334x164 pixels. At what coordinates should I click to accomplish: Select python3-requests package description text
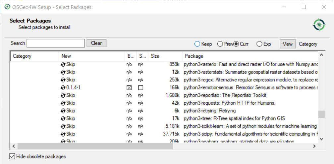click(230, 103)
